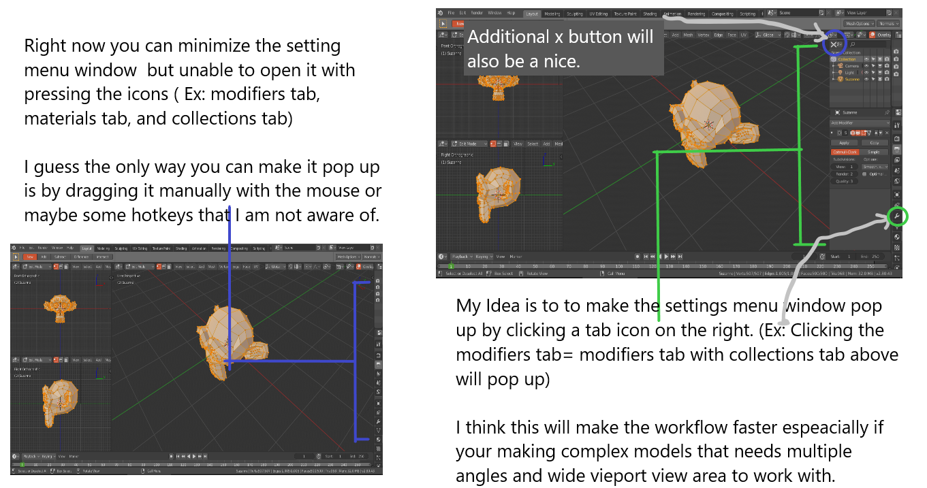Click the Quality: 3 slider field
Image resolution: width=927 pixels, height=488 pixels.
click(x=844, y=181)
